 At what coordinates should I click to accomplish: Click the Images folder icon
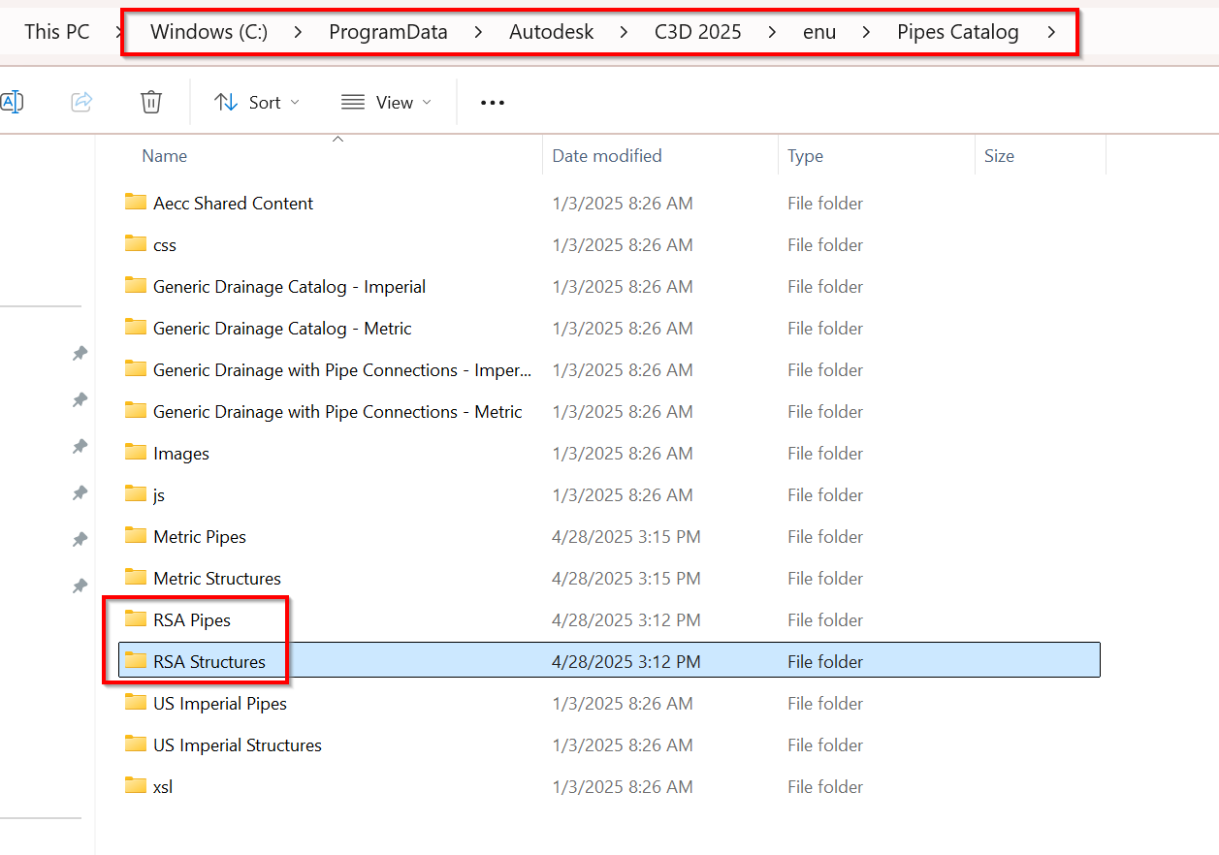(x=135, y=452)
